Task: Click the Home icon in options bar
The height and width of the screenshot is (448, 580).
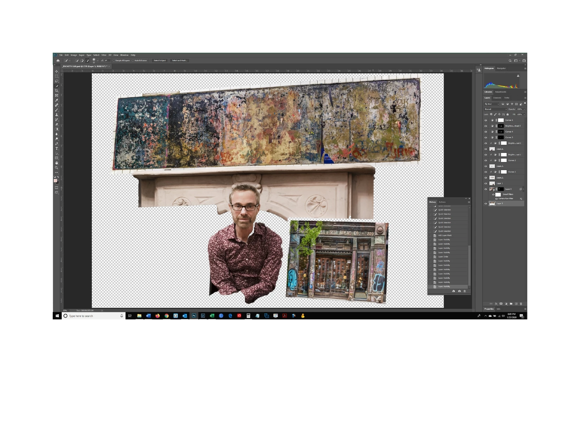Action: pos(58,60)
